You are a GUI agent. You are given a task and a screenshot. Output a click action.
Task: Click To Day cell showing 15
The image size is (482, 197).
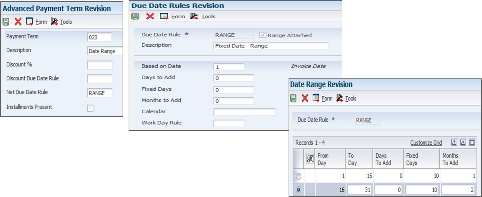click(360, 176)
